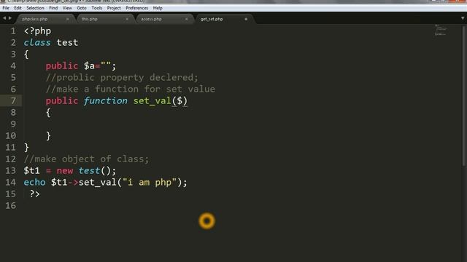Open the tab list dropdown arrow
Image resolution: width=467 pixels, height=262 pixels.
point(463,18)
